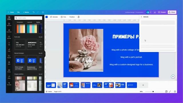Click the Untitled design - Presentation title
Image resolution: width=183 pixels, height=103 pixels.
coord(134,12)
